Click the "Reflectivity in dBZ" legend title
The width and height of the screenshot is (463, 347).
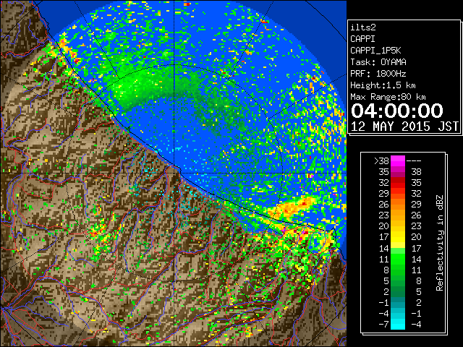click(x=440, y=243)
